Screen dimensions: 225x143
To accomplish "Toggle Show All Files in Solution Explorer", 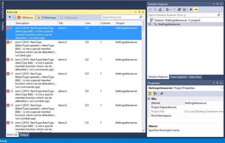I will point(184,10).
